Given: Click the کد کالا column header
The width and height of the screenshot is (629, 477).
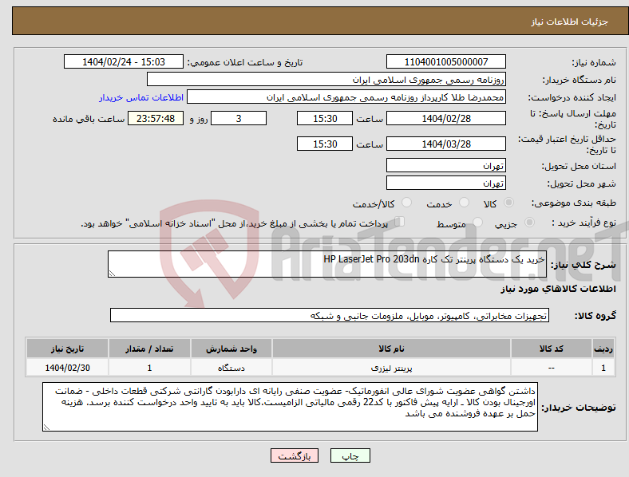Looking at the screenshot, I should tap(552, 349).
